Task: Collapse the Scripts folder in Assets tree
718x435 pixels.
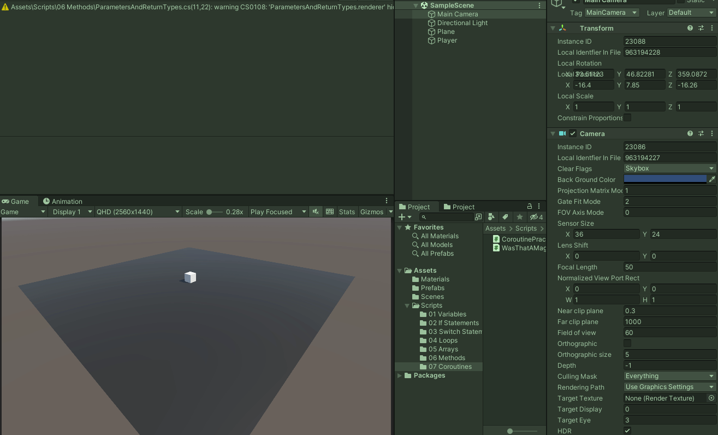Action: [407, 305]
